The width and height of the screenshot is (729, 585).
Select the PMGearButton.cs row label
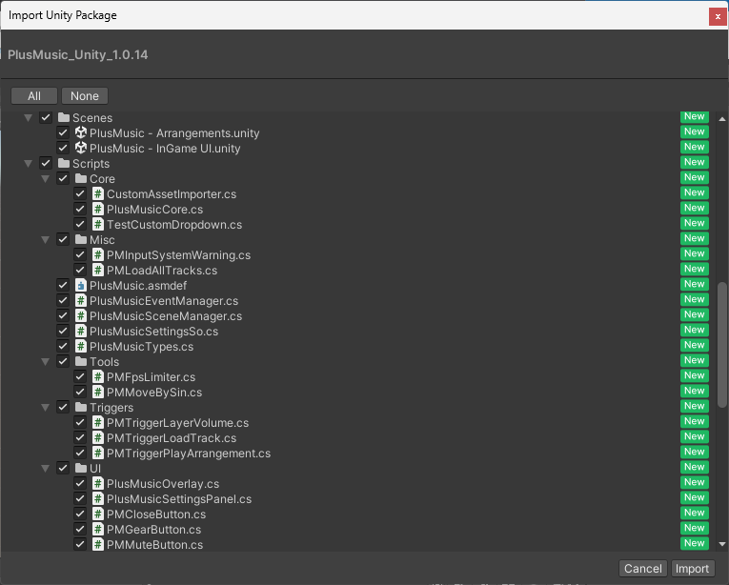tap(153, 529)
